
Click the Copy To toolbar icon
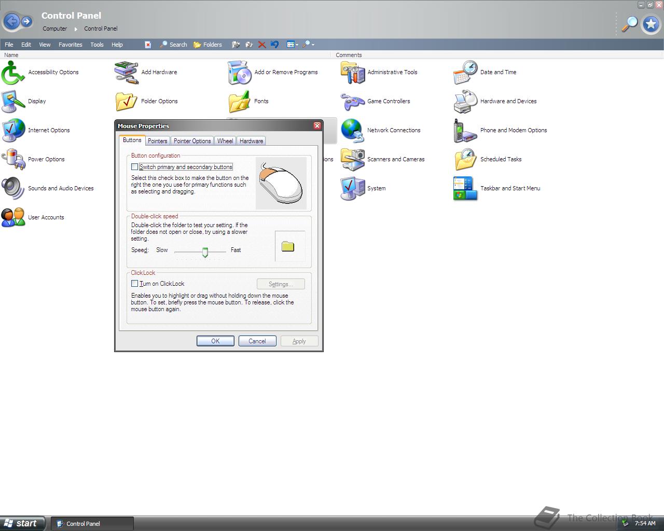click(x=249, y=45)
